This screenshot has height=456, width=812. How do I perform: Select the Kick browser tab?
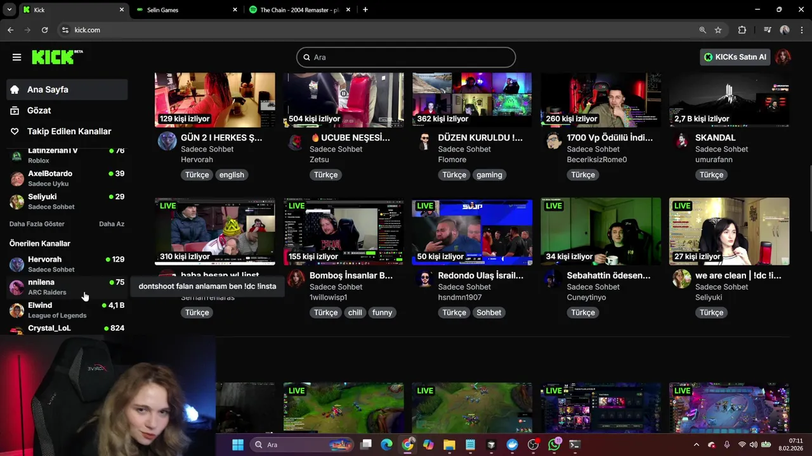(73, 9)
